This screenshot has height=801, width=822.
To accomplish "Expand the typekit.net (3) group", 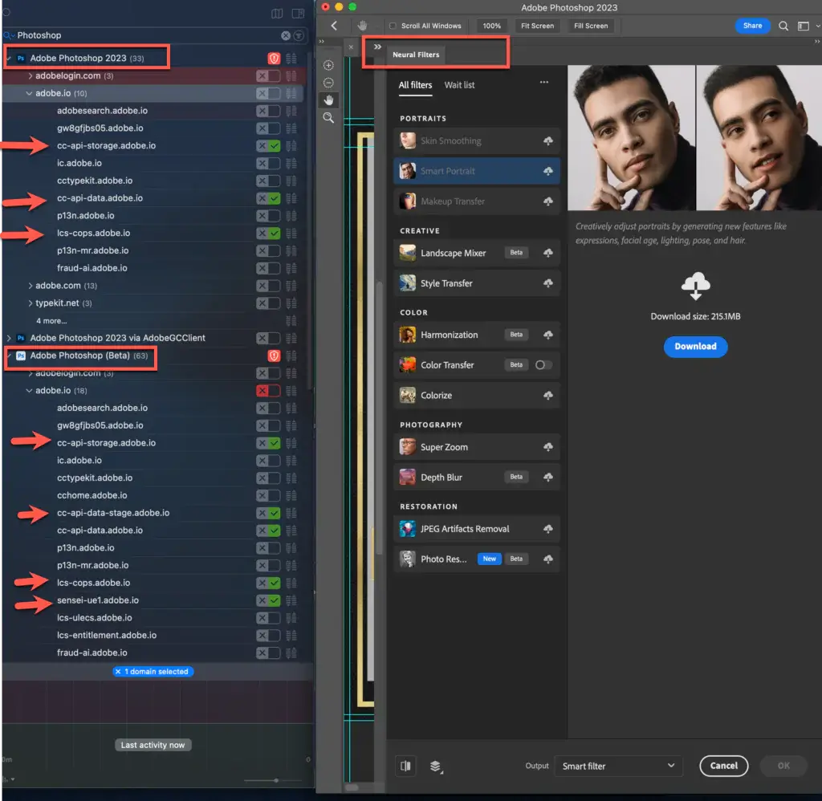I will [30, 303].
